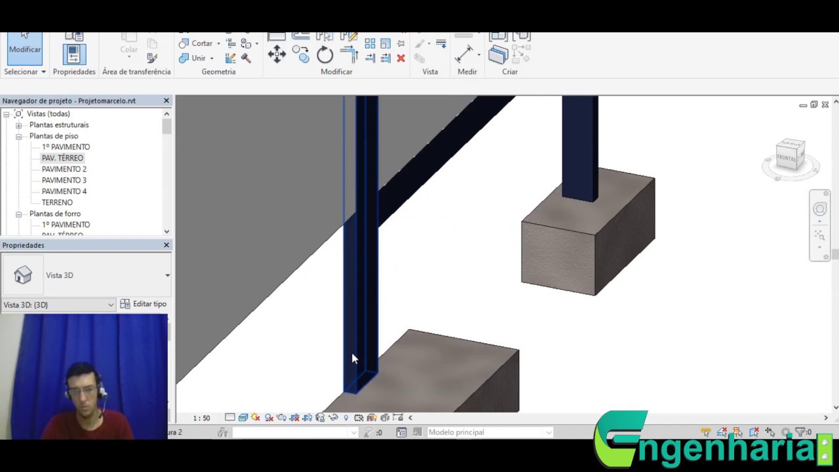This screenshot has height=472, width=839.
Task: Click the Zoom region icon on navigation bar
Action: (819, 234)
